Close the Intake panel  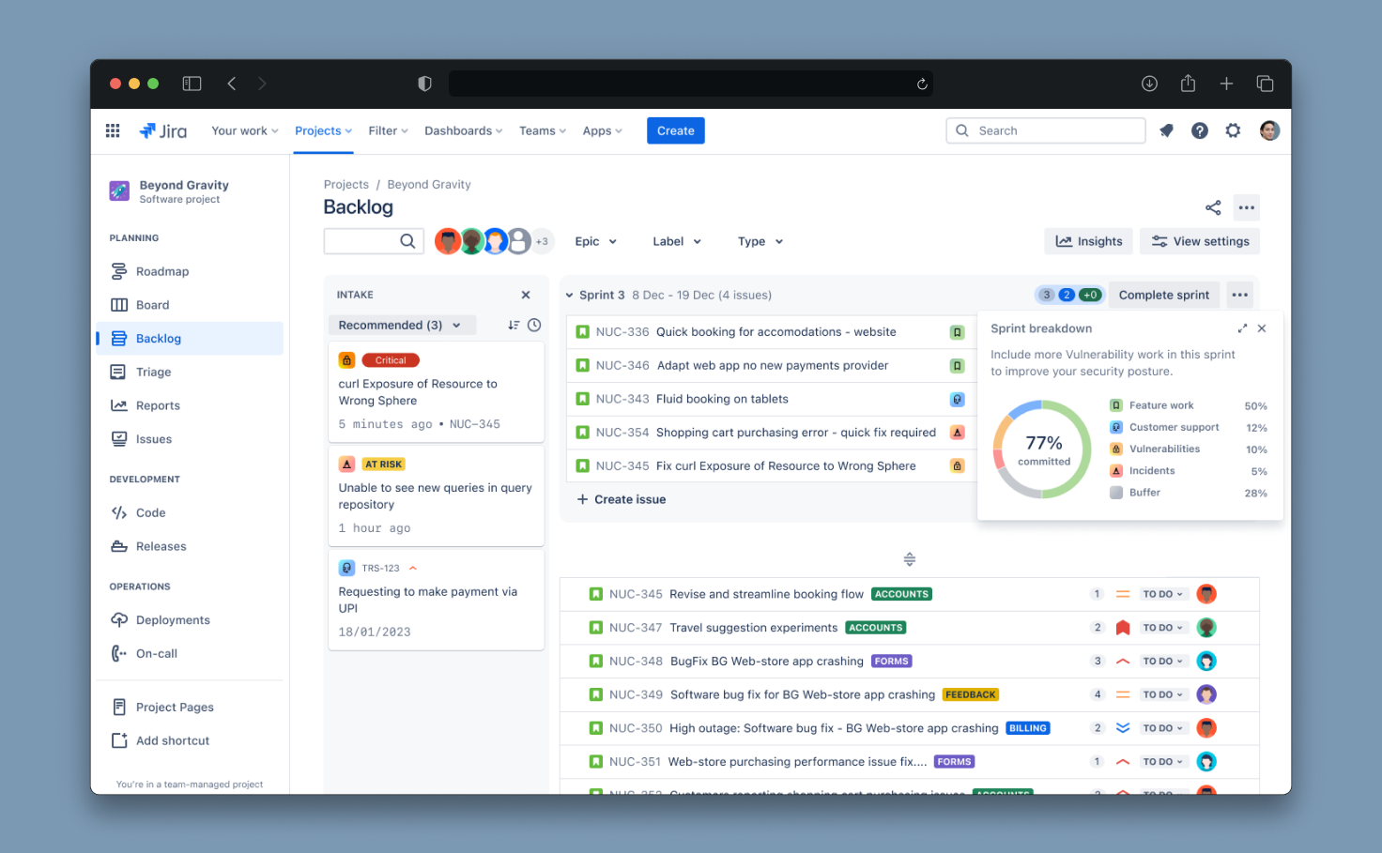pyautogui.click(x=526, y=295)
